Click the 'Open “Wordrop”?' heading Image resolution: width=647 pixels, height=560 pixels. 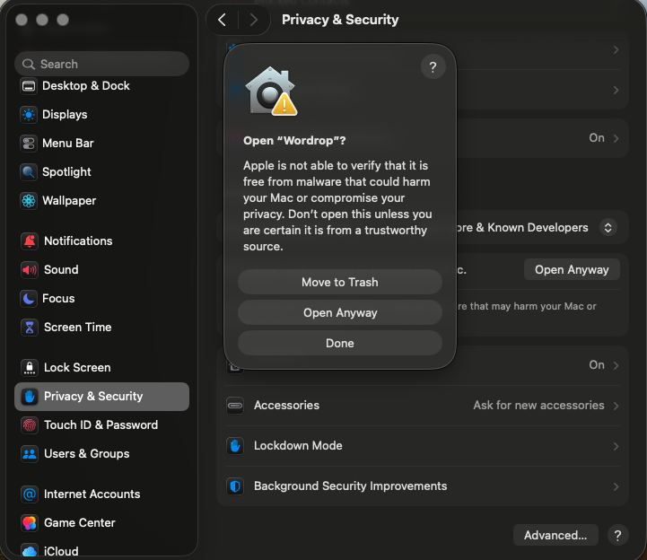[294, 141]
